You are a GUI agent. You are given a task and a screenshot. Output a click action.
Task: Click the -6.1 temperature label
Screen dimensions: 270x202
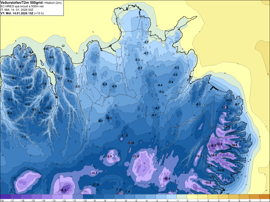(210, 166)
